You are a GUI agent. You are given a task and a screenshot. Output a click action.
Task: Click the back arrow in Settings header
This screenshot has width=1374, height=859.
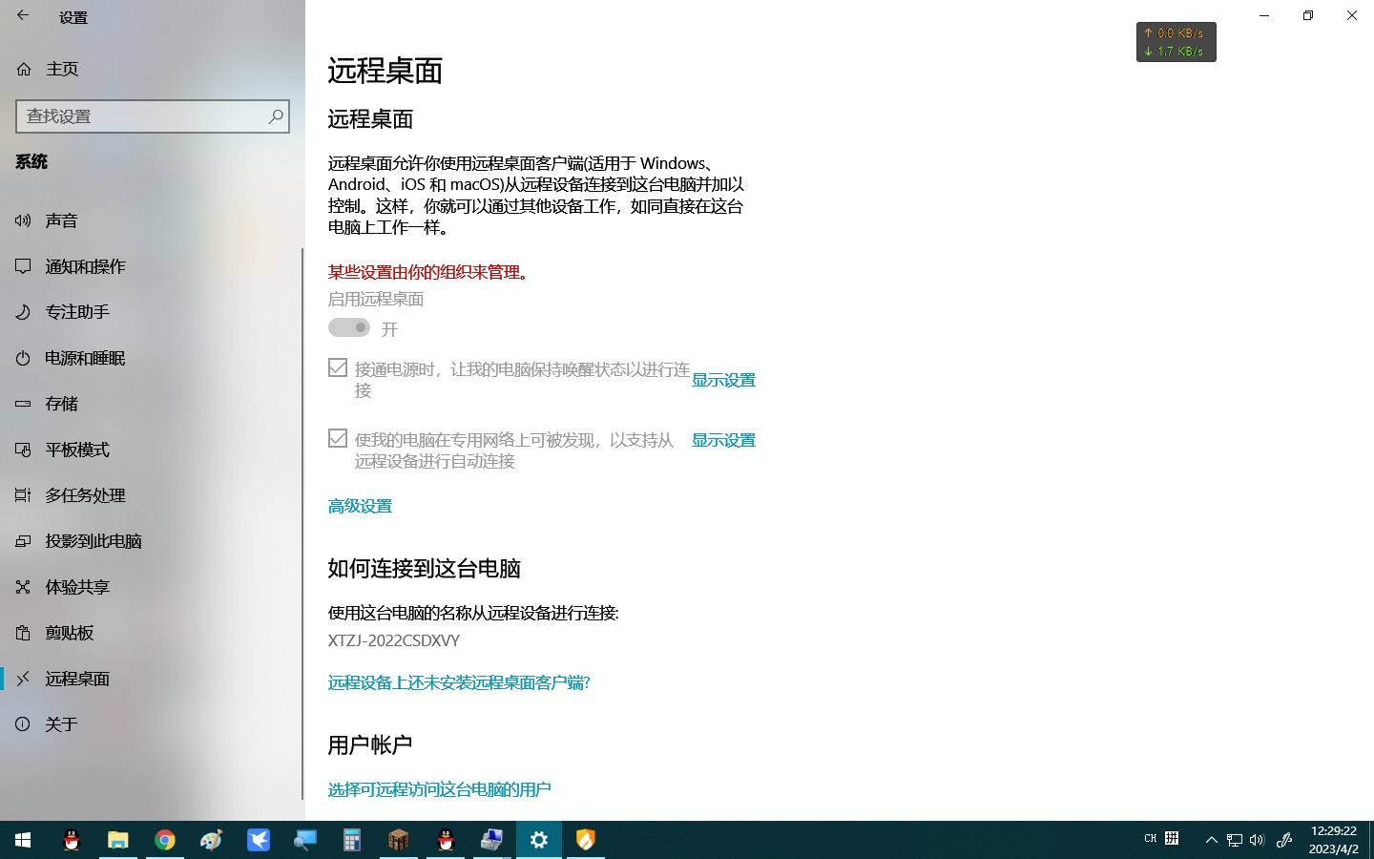23,16
